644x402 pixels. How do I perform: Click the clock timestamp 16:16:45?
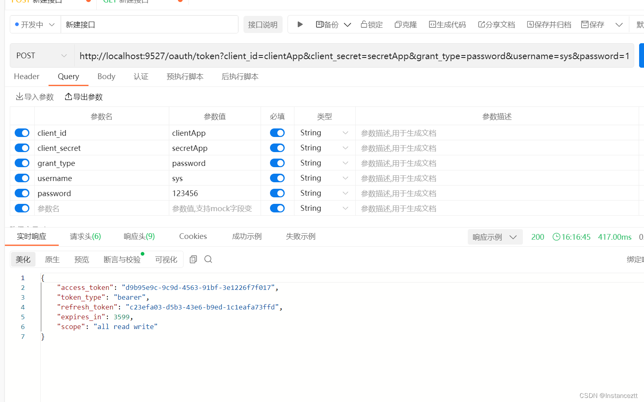point(571,237)
